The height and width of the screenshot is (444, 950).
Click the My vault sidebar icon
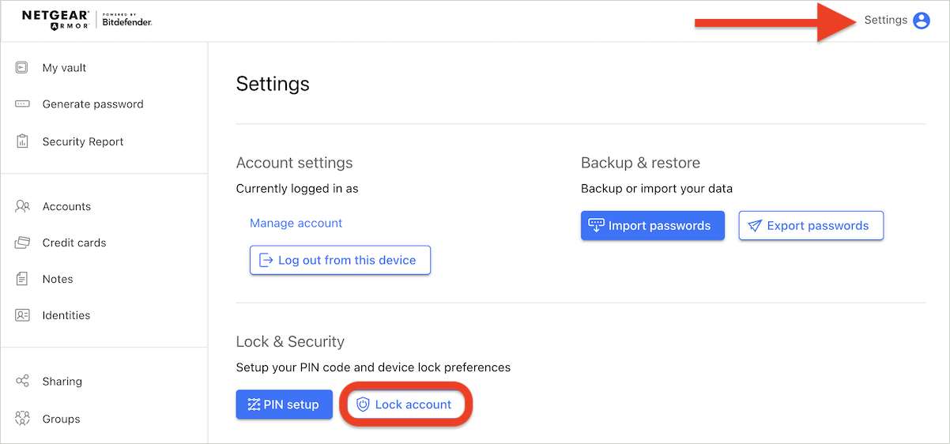pyautogui.click(x=22, y=68)
